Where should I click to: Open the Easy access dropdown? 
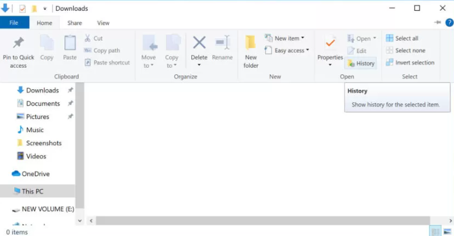287,51
